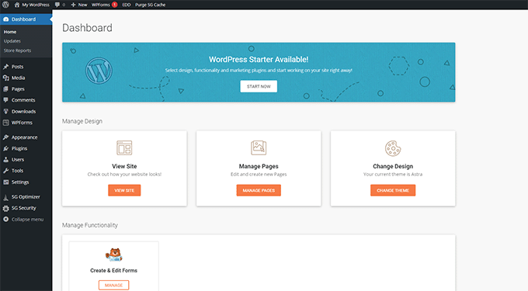Click the Dashboard gauge icon in sidebar
This screenshot has width=528, height=291.
(x=6, y=19)
